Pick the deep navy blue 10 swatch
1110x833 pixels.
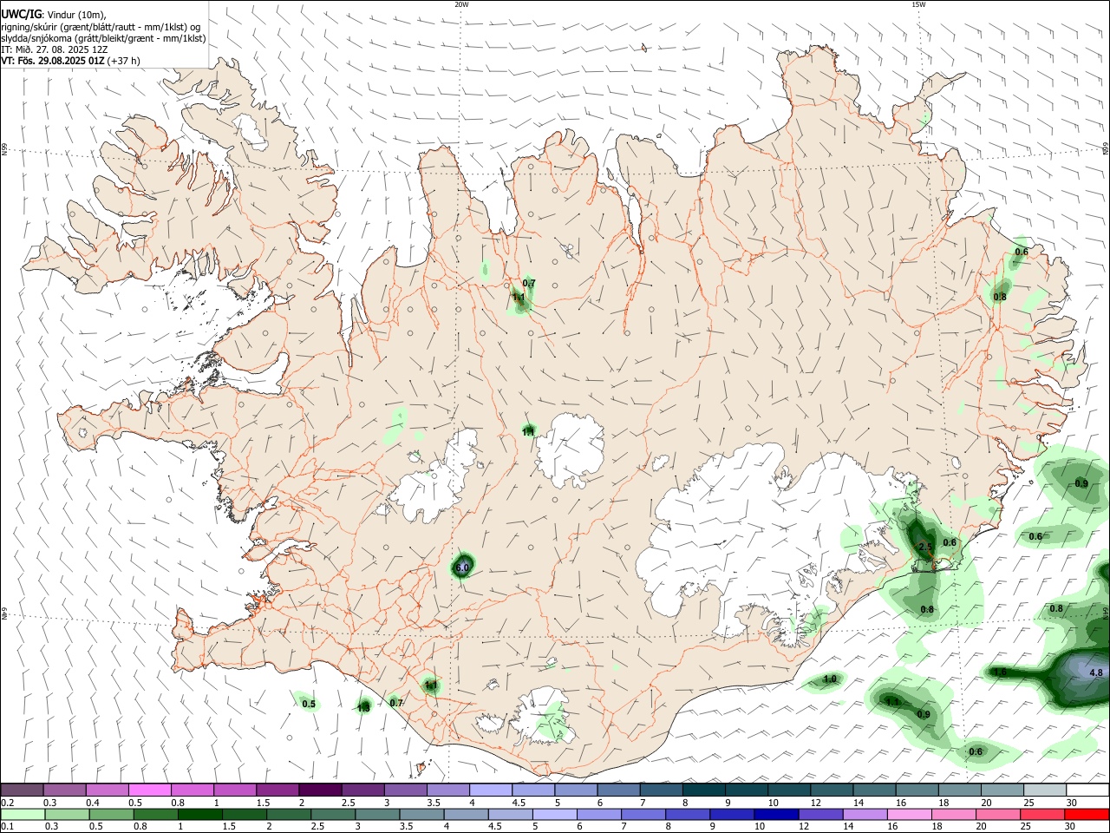pos(776,814)
